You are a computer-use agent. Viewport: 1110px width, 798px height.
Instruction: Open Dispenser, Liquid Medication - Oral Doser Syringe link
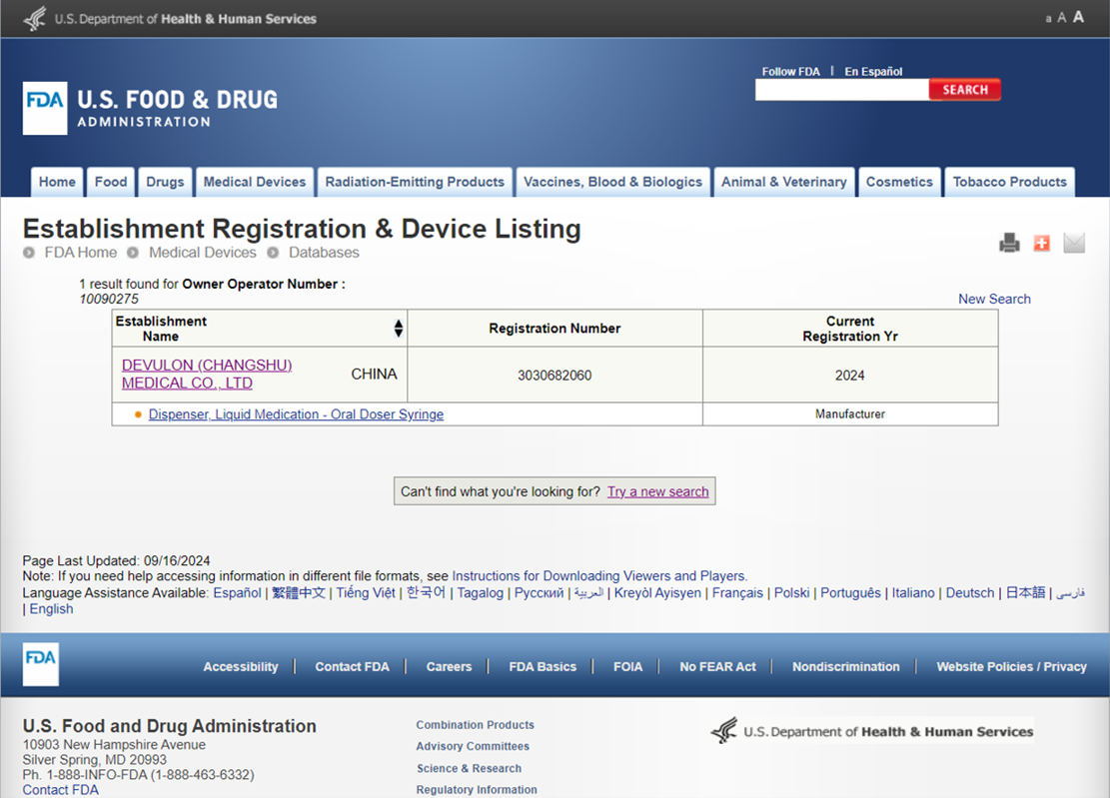click(296, 414)
